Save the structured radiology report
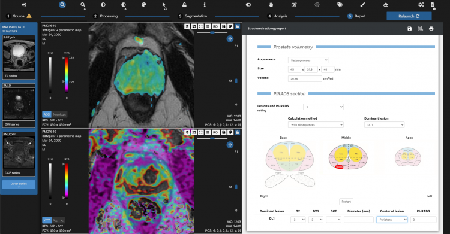 click(x=410, y=28)
